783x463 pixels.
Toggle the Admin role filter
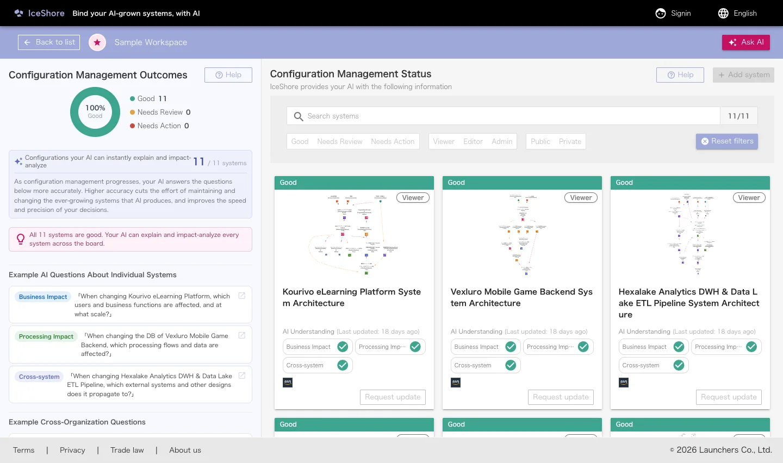click(x=502, y=141)
